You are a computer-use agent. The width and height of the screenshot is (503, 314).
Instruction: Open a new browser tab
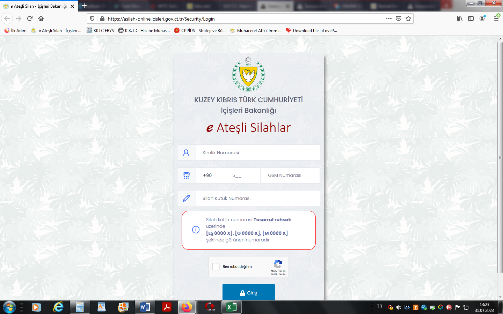click(84, 6)
